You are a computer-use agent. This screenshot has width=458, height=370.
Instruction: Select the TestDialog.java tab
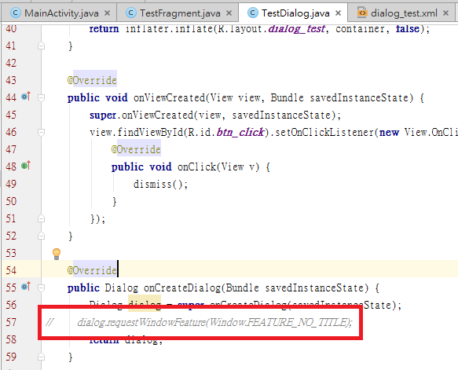(293, 13)
